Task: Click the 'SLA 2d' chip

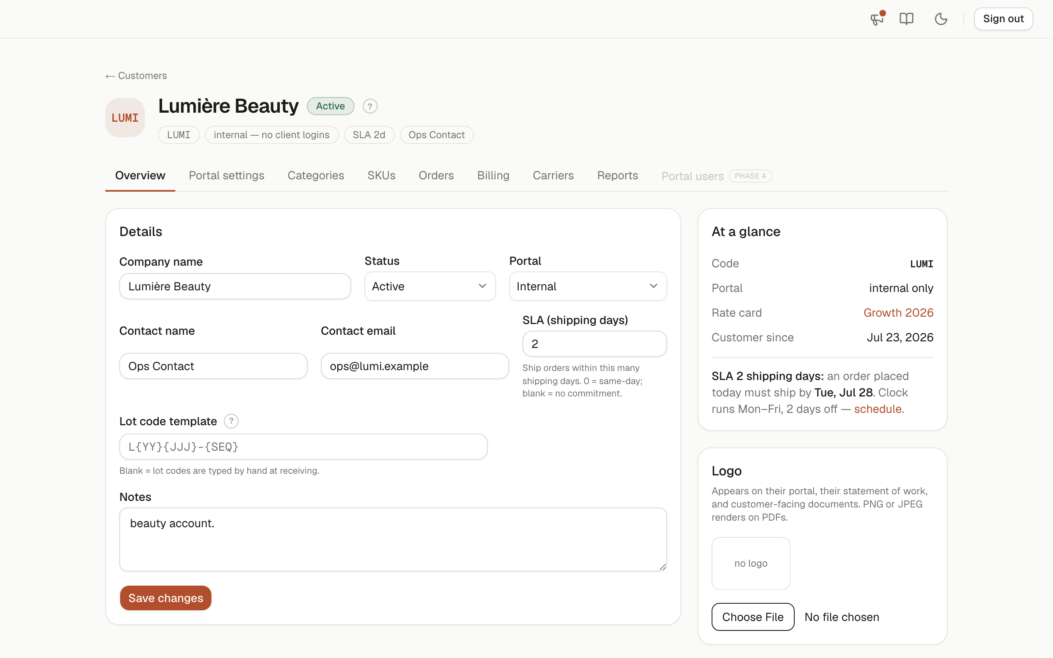Action: coord(369,135)
